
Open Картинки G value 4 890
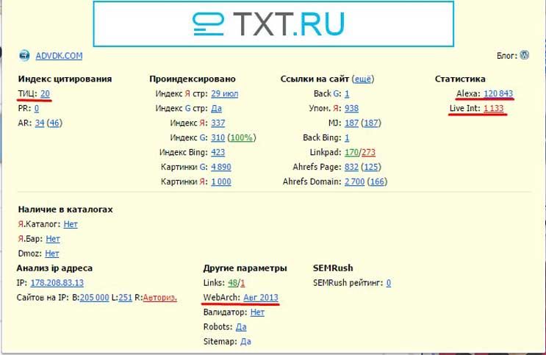pos(221,167)
